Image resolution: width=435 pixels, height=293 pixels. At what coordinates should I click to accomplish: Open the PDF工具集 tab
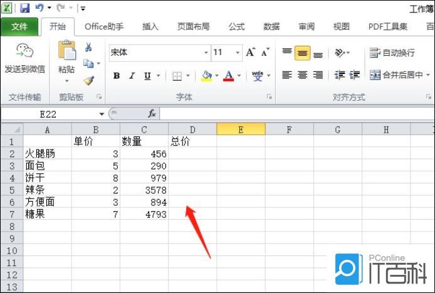pos(388,27)
